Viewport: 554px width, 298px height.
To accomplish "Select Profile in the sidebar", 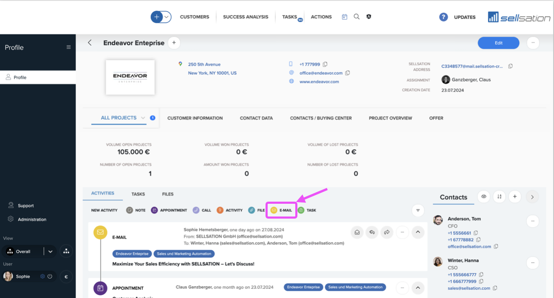I will coord(38,77).
